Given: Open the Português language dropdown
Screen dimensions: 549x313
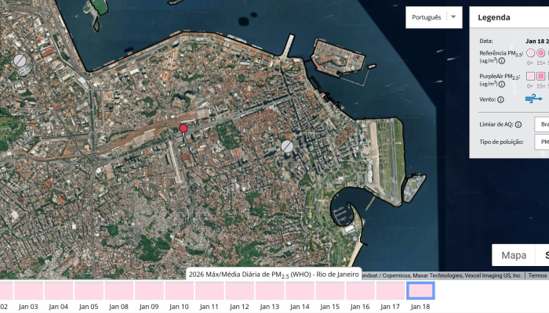Looking at the screenshot, I should [435, 17].
